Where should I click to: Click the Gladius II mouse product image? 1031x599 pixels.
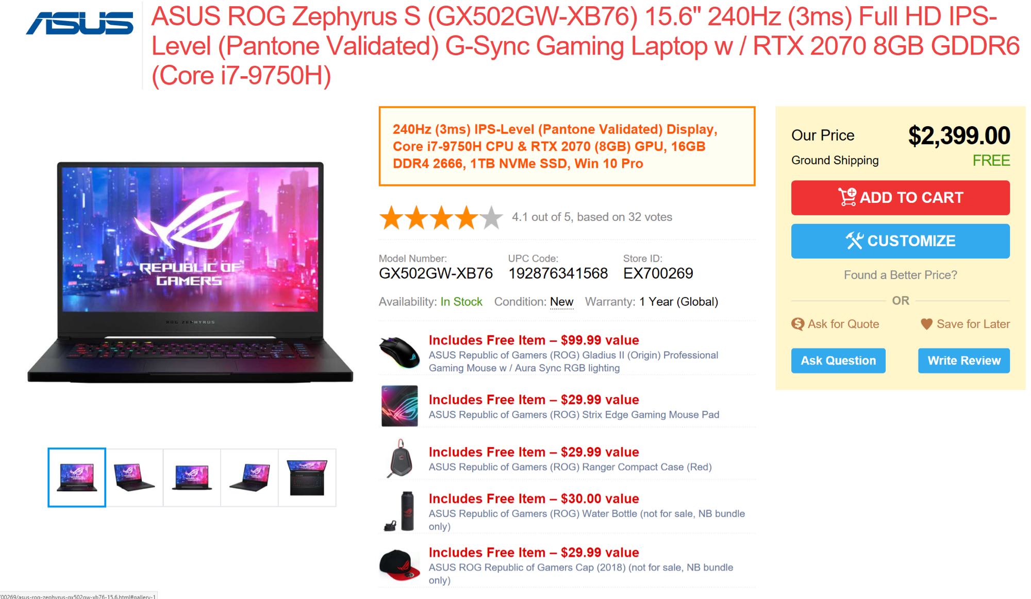[x=400, y=353]
